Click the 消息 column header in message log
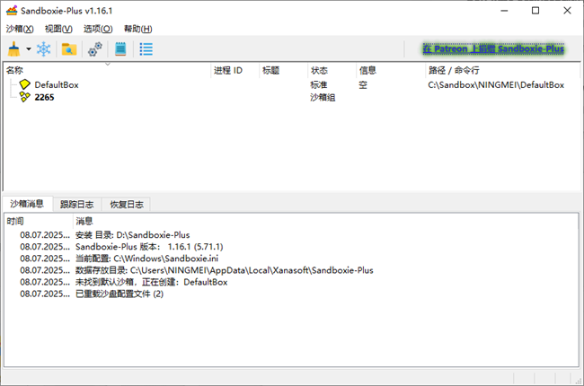Screen dimensions: 584x386 click(x=326, y=221)
